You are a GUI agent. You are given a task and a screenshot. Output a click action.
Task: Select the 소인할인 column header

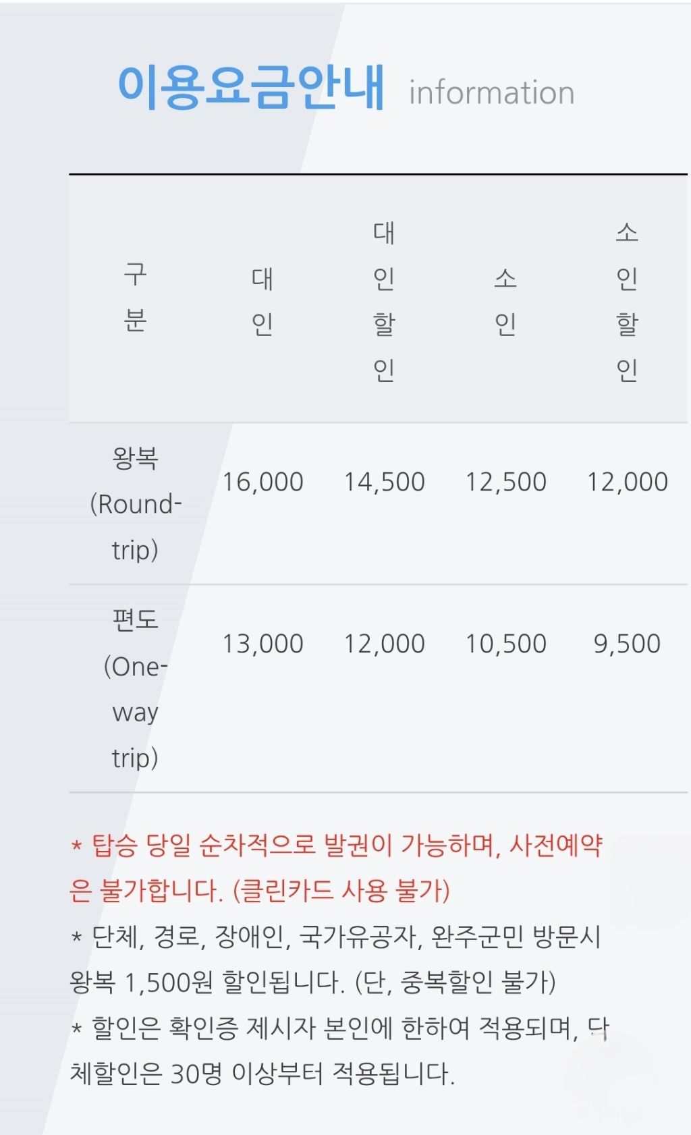click(x=627, y=301)
